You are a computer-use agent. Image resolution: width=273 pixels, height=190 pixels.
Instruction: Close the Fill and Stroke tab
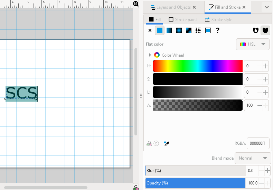[244, 7]
